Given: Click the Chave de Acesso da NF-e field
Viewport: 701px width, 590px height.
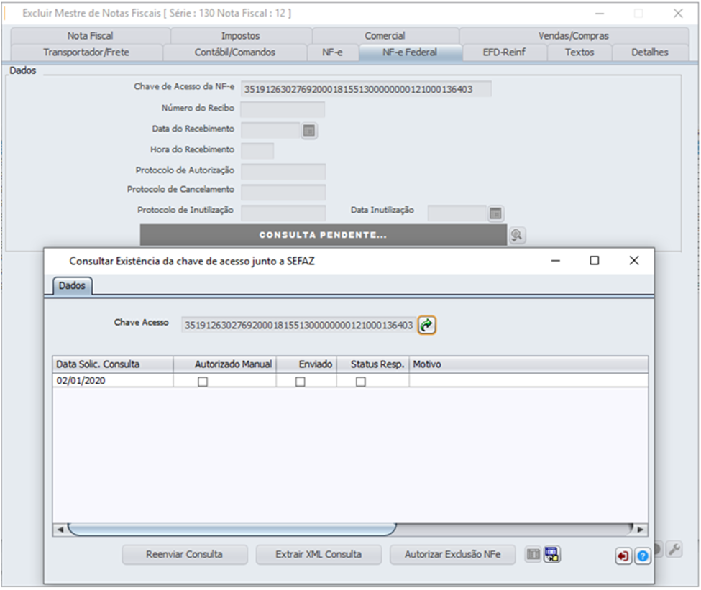Looking at the screenshot, I should tap(366, 89).
